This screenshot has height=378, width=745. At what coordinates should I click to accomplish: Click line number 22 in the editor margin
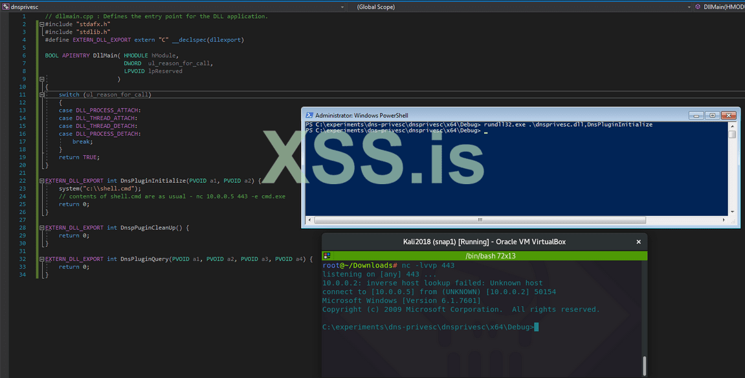(x=23, y=181)
